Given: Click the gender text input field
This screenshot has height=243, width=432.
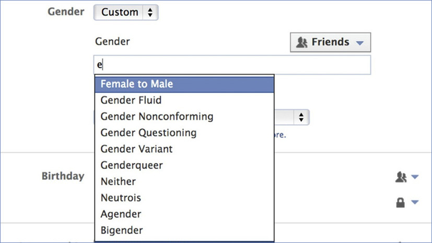Looking at the screenshot, I should click(232, 65).
